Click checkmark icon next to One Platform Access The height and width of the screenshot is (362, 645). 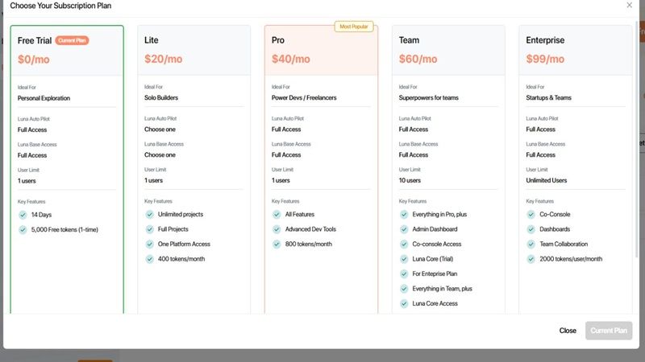point(150,245)
